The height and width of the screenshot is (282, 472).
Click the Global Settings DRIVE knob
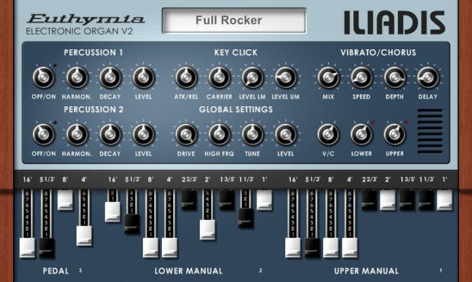pyautogui.click(x=186, y=134)
